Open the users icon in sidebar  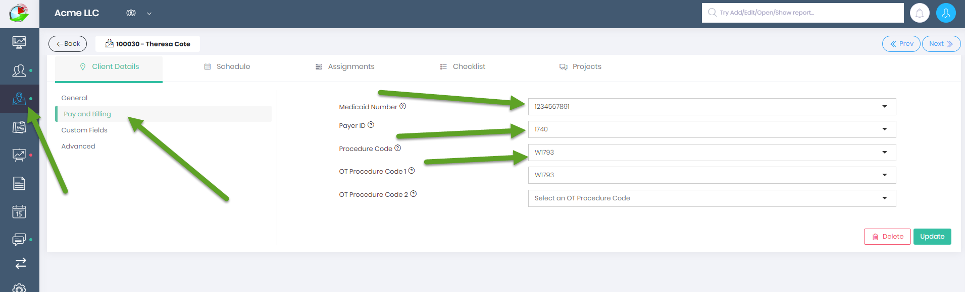[19, 70]
